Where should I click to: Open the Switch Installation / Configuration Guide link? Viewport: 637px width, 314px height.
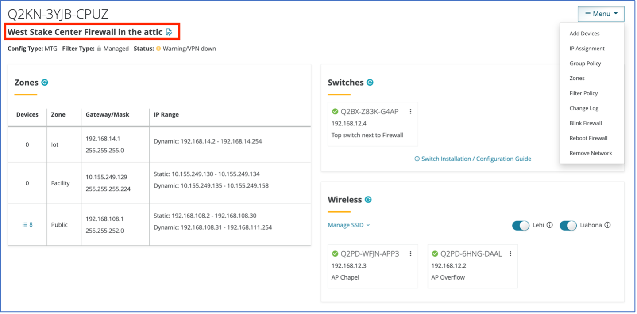coord(472,159)
